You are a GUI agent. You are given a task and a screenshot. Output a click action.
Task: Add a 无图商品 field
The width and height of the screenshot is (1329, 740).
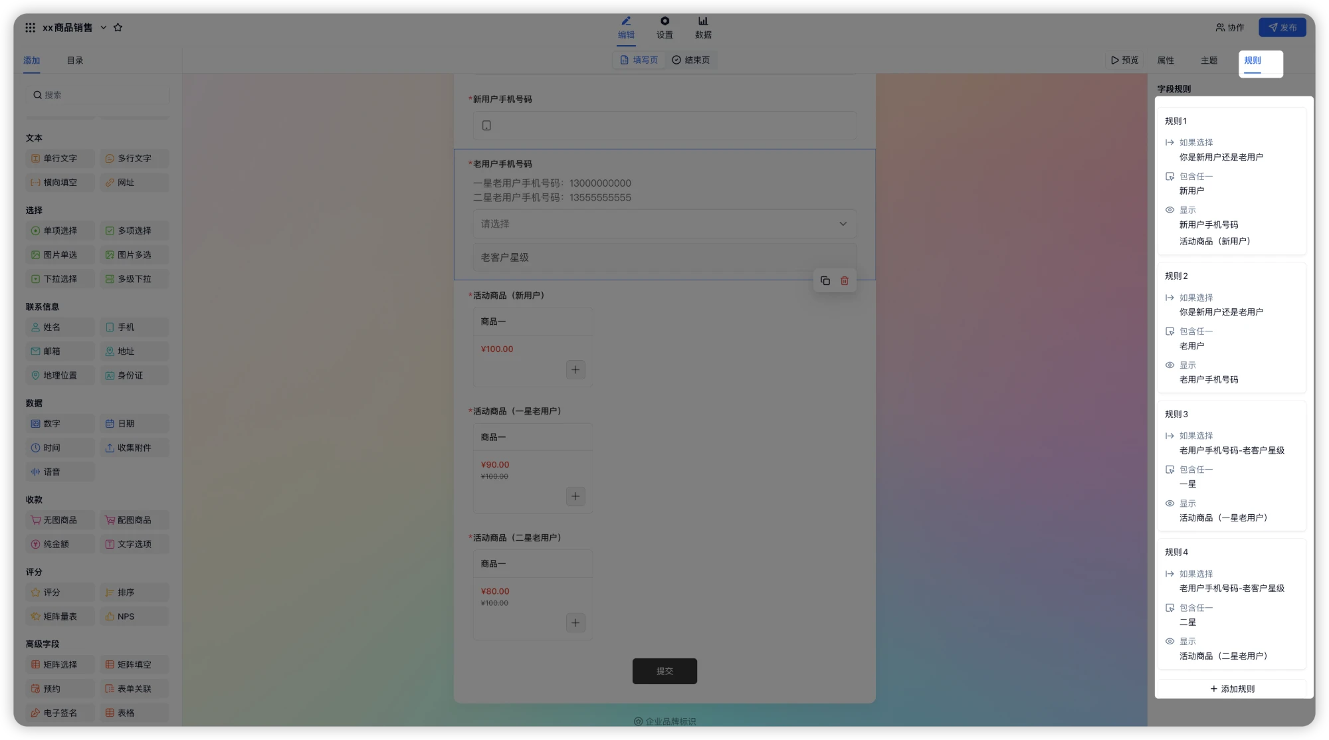point(60,520)
